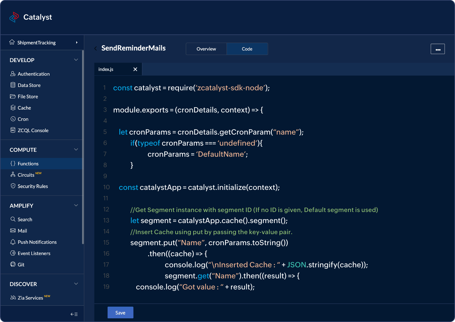Image resolution: width=455 pixels, height=322 pixels.
Task: Click the COMPUTE section heading
Action: point(23,150)
